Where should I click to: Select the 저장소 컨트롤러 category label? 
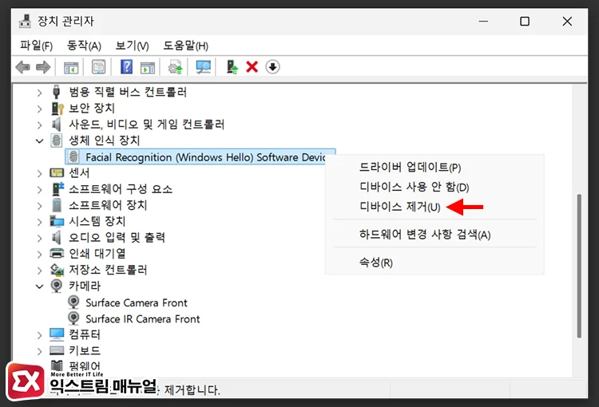click(x=108, y=270)
